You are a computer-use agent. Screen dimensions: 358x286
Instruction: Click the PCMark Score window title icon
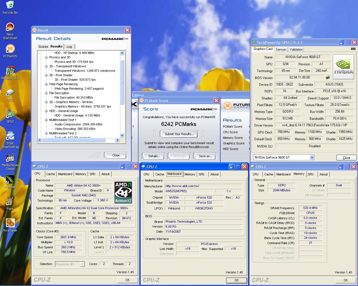(141, 101)
